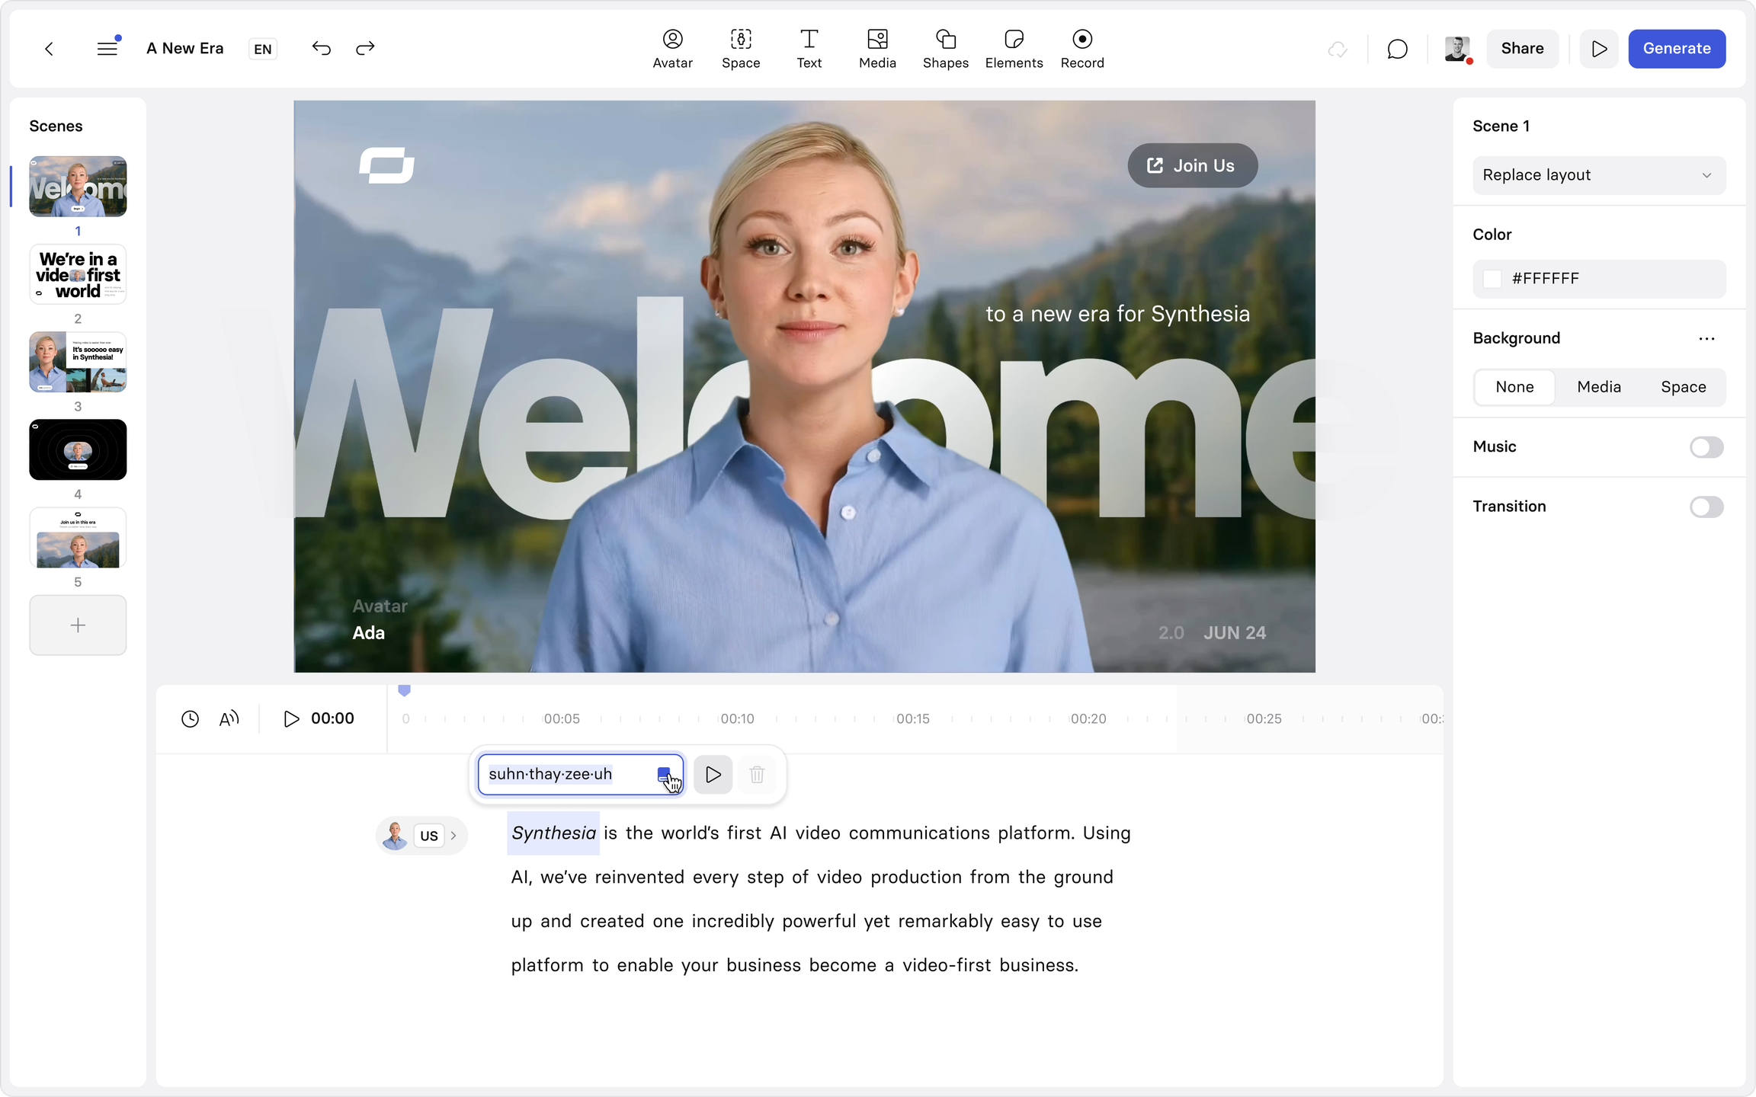1756x1097 pixels.
Task: Open the comments speech bubble
Action: click(1397, 50)
